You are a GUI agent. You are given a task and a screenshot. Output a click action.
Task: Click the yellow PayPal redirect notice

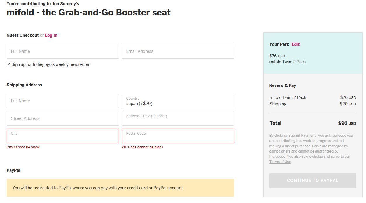[120, 188]
